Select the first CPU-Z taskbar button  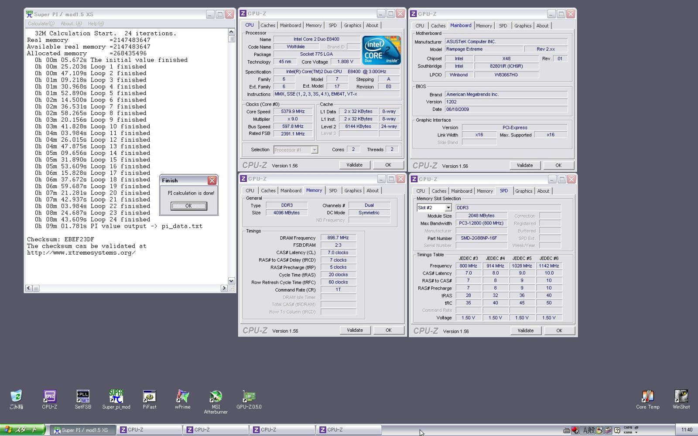click(x=150, y=430)
